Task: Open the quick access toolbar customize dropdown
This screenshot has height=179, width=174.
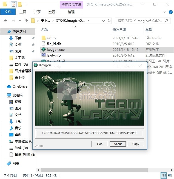Action: [x=25, y=5]
